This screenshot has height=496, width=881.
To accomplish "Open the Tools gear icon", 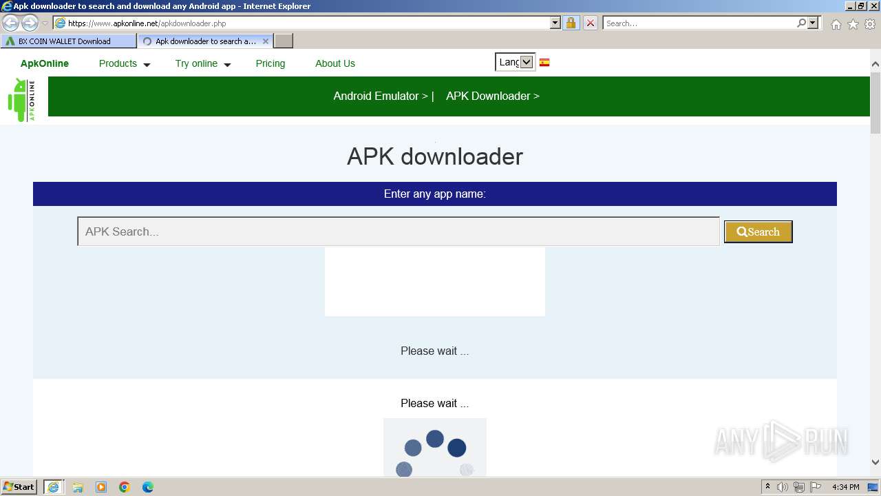I will click(x=870, y=24).
